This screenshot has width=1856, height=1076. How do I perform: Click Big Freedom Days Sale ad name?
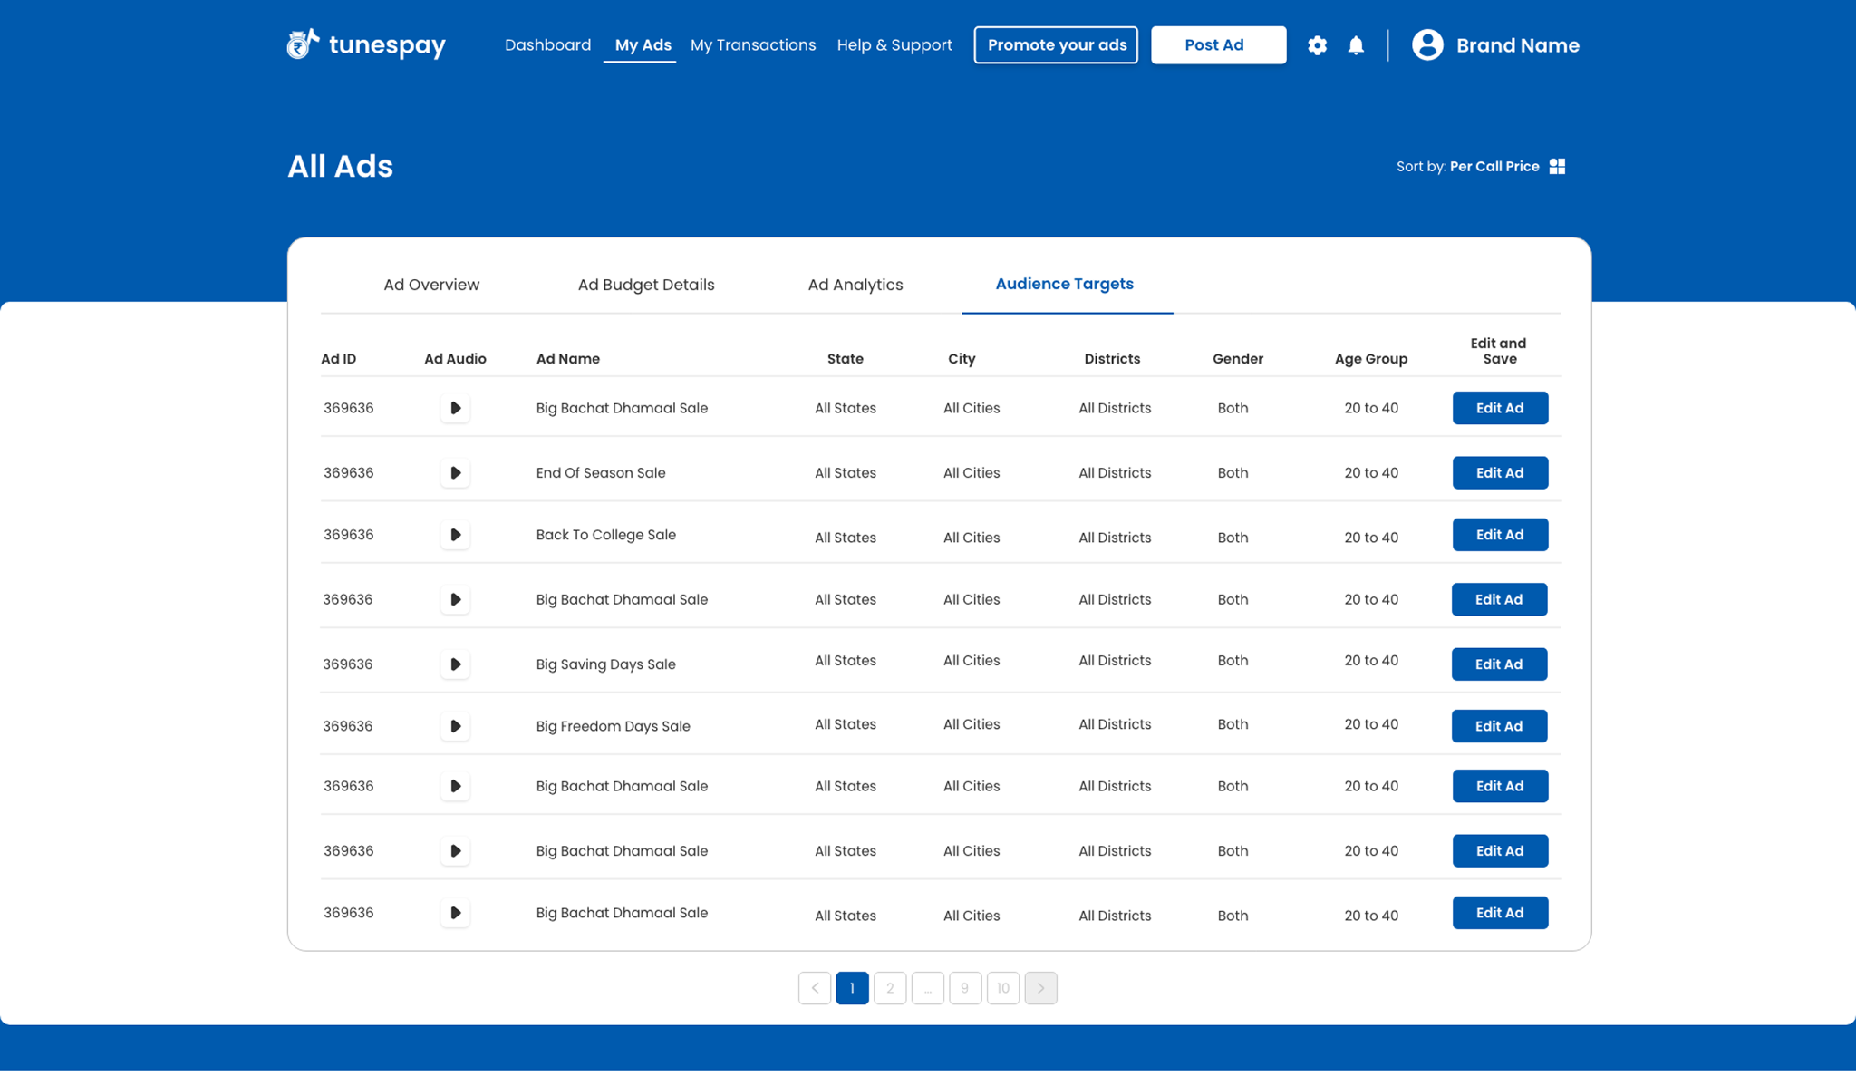613,726
